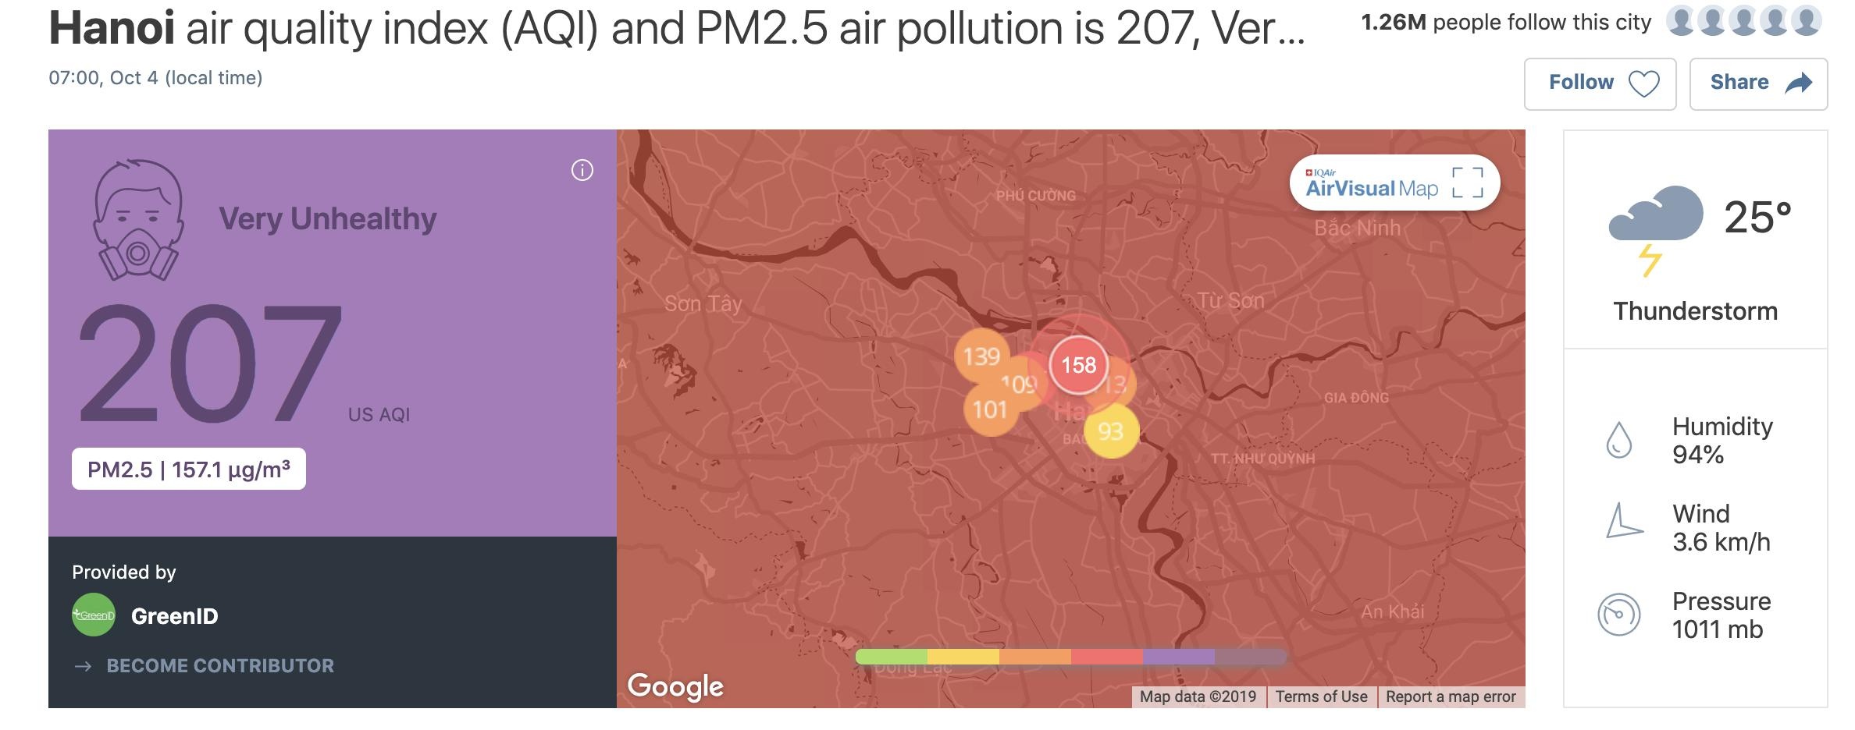
Task: Expand the AirVisual map to fullscreen
Action: pyautogui.click(x=1467, y=183)
